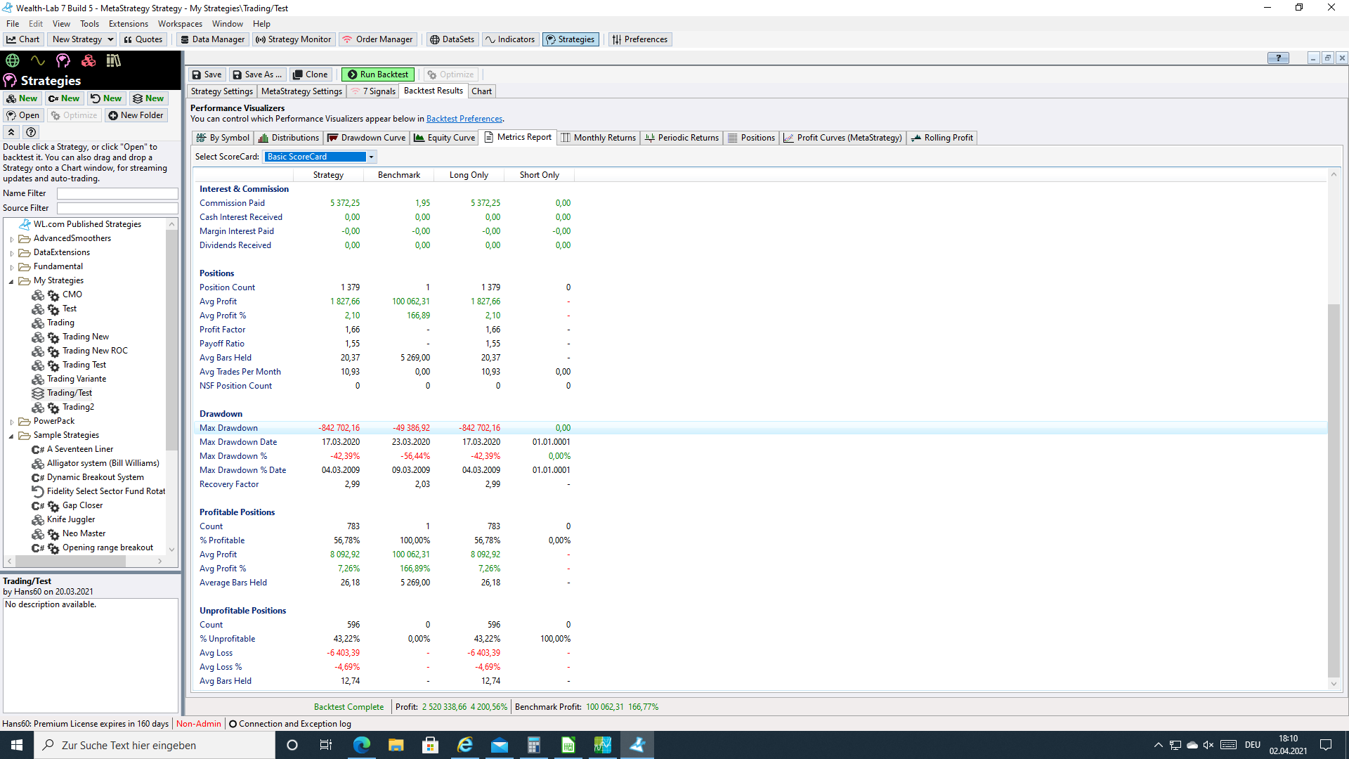
Task: Show the Positions visualizer
Action: (751, 138)
